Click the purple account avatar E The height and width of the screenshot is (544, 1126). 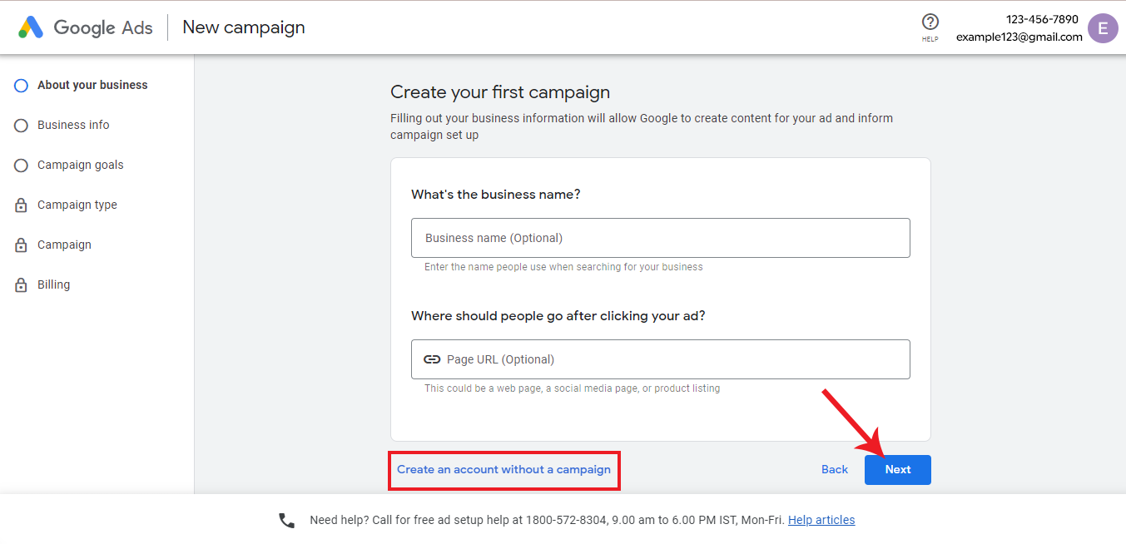(x=1103, y=27)
